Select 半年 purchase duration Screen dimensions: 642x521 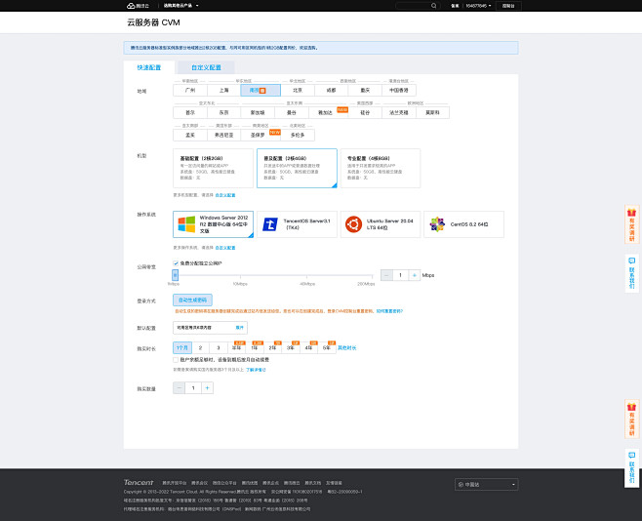pos(236,348)
